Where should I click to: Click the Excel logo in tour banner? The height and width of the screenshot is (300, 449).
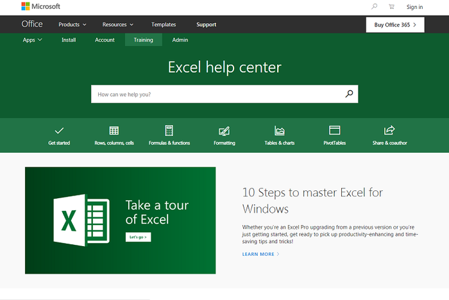81,220
